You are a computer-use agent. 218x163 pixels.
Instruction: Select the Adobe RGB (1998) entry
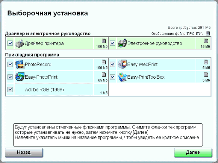coord(54,90)
